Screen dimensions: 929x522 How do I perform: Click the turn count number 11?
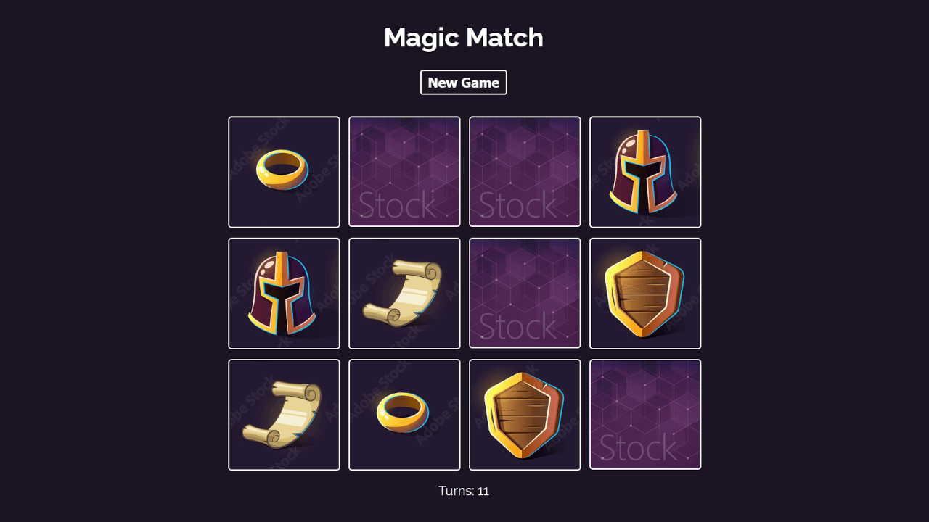point(483,492)
